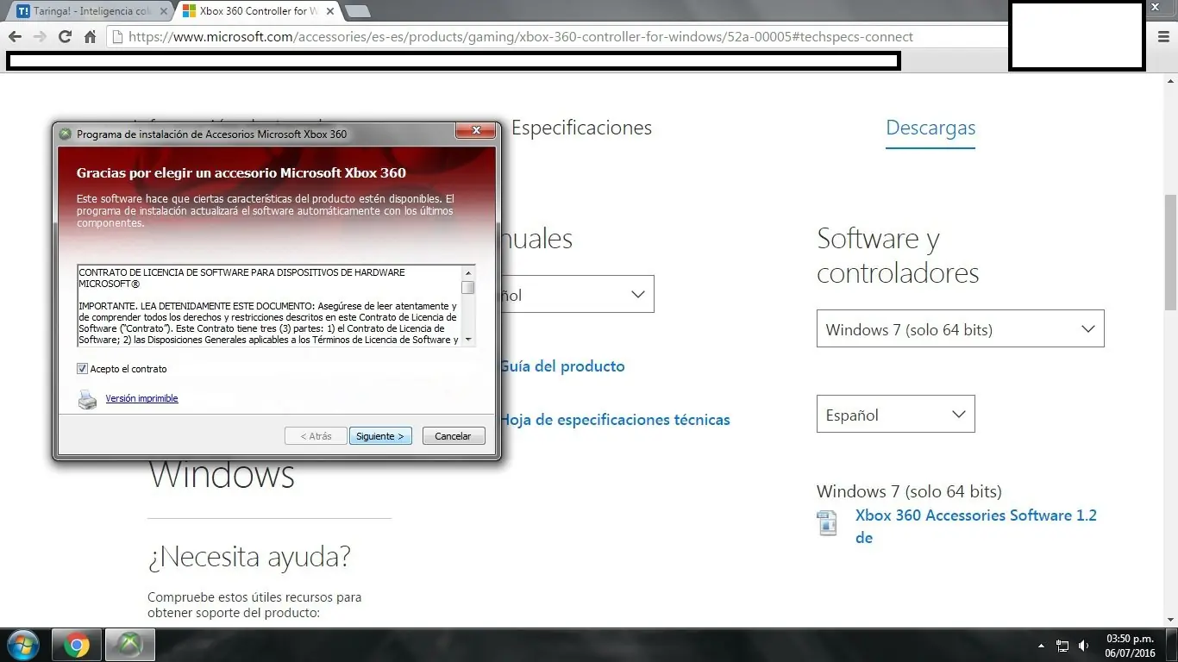Expand the 'Windows 7 (solo 64 bits)' dropdown
Image resolution: width=1178 pixels, height=662 pixels.
click(x=960, y=329)
